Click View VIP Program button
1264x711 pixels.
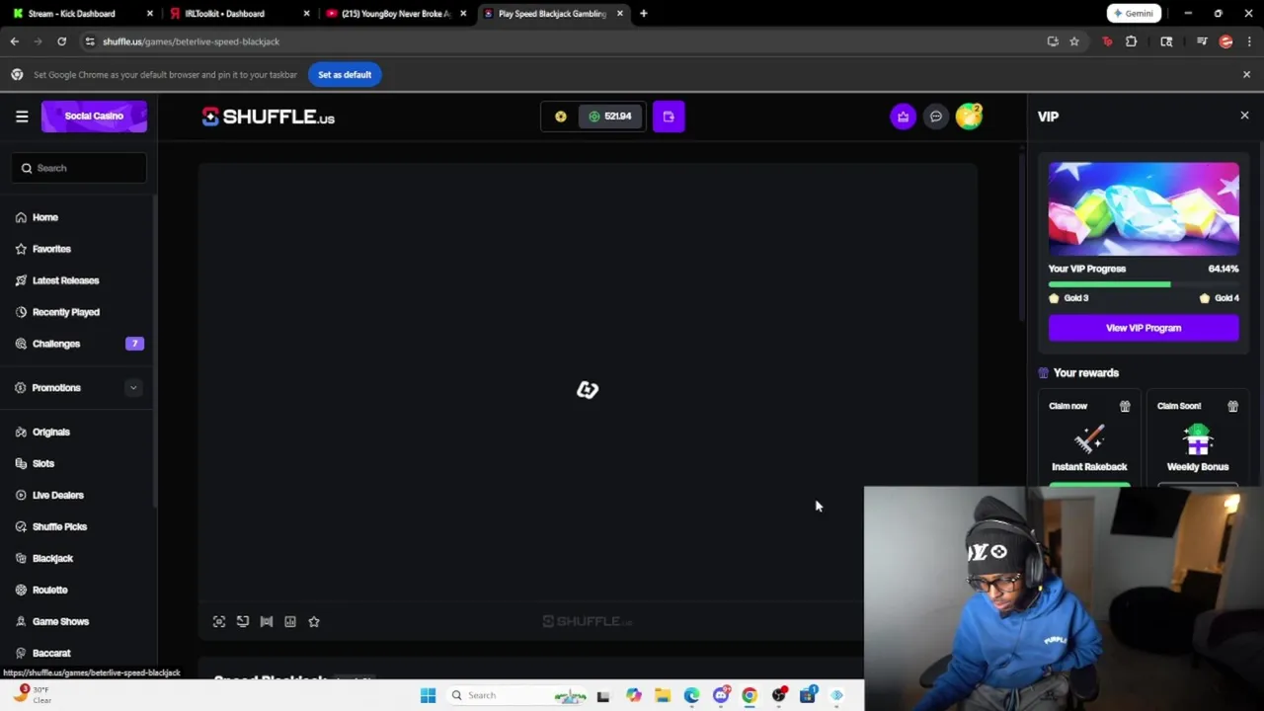tap(1144, 328)
